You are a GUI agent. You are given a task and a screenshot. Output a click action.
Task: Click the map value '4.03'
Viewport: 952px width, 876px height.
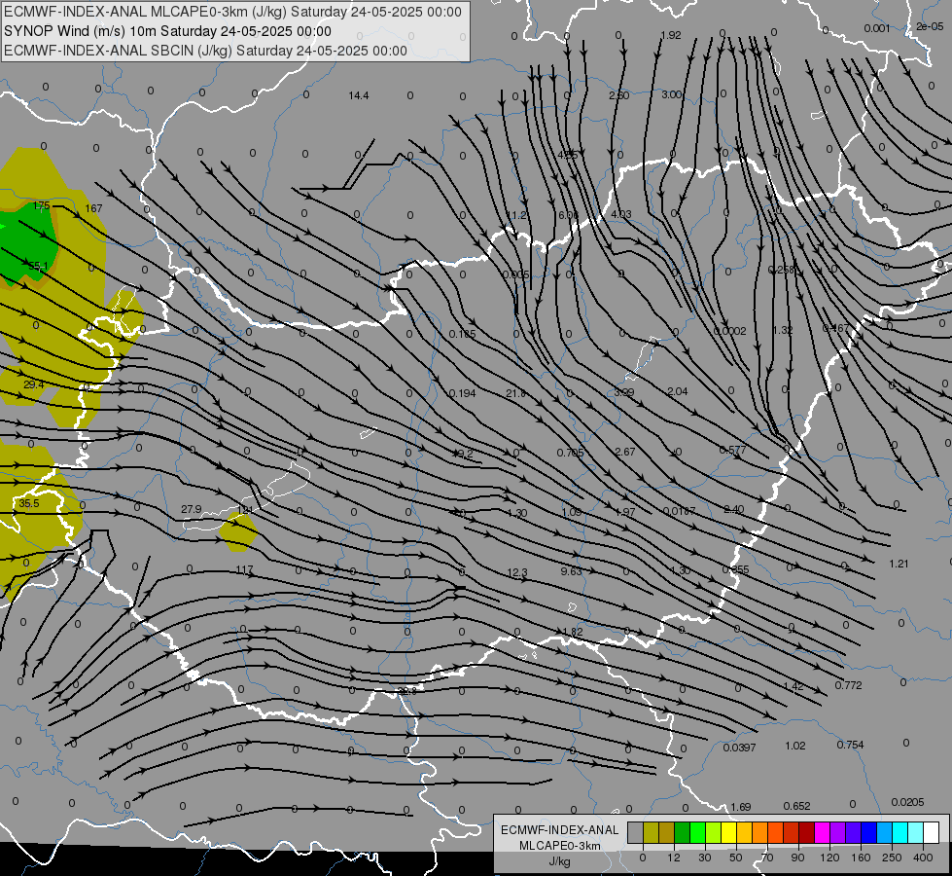pos(621,214)
